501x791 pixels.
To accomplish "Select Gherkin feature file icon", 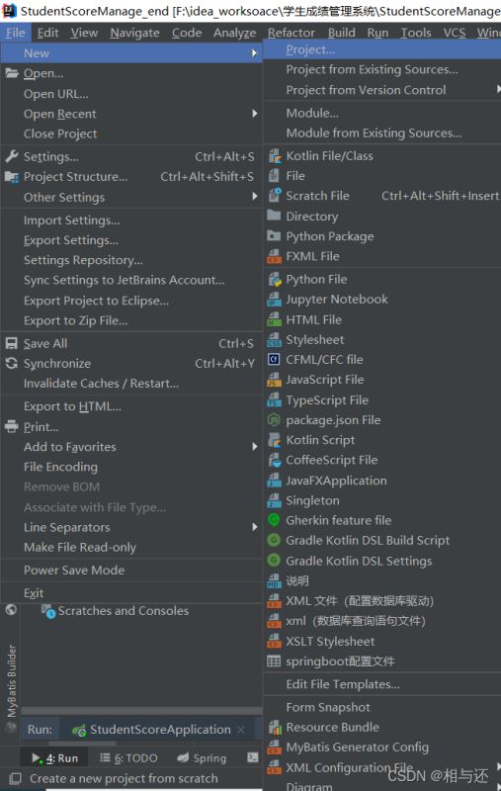I will (x=274, y=520).
